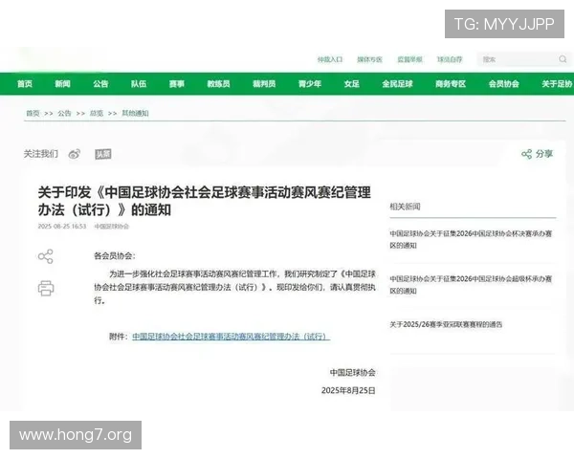Click the salutation 各会员协会:
This screenshot has width=574, height=459.
[x=115, y=256]
